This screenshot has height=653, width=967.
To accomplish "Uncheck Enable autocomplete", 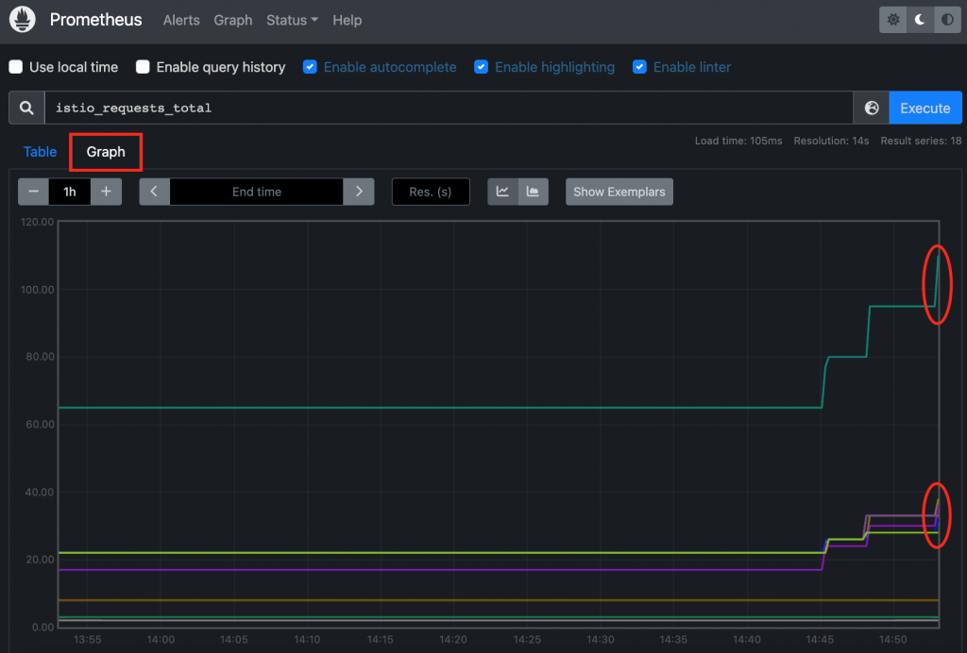I will pyautogui.click(x=310, y=67).
